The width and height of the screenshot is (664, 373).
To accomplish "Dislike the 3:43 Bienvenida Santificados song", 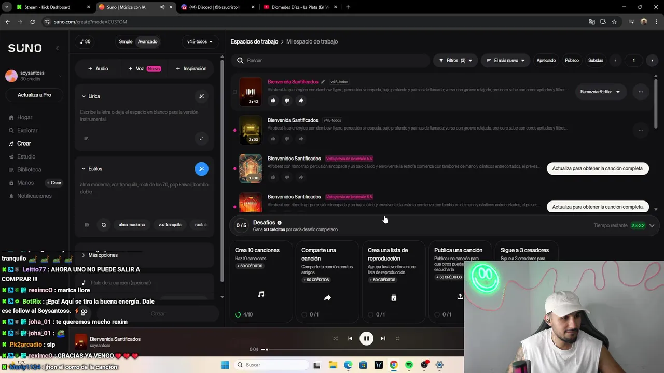I will 287,101.
